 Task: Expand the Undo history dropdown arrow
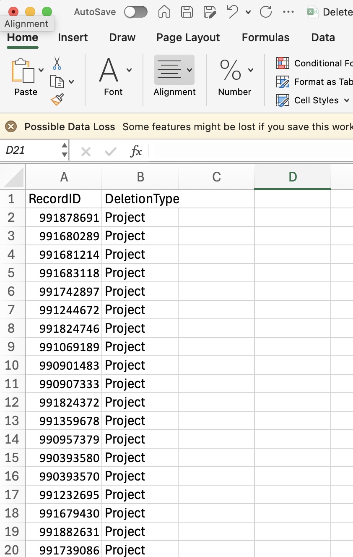tap(248, 12)
